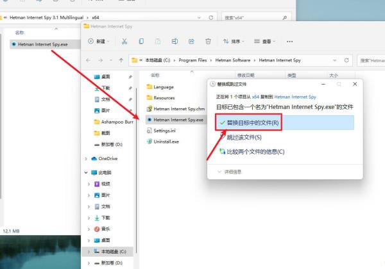
Task: Click the Delete trash icon in toolbar
Action: pyautogui.click(x=207, y=41)
